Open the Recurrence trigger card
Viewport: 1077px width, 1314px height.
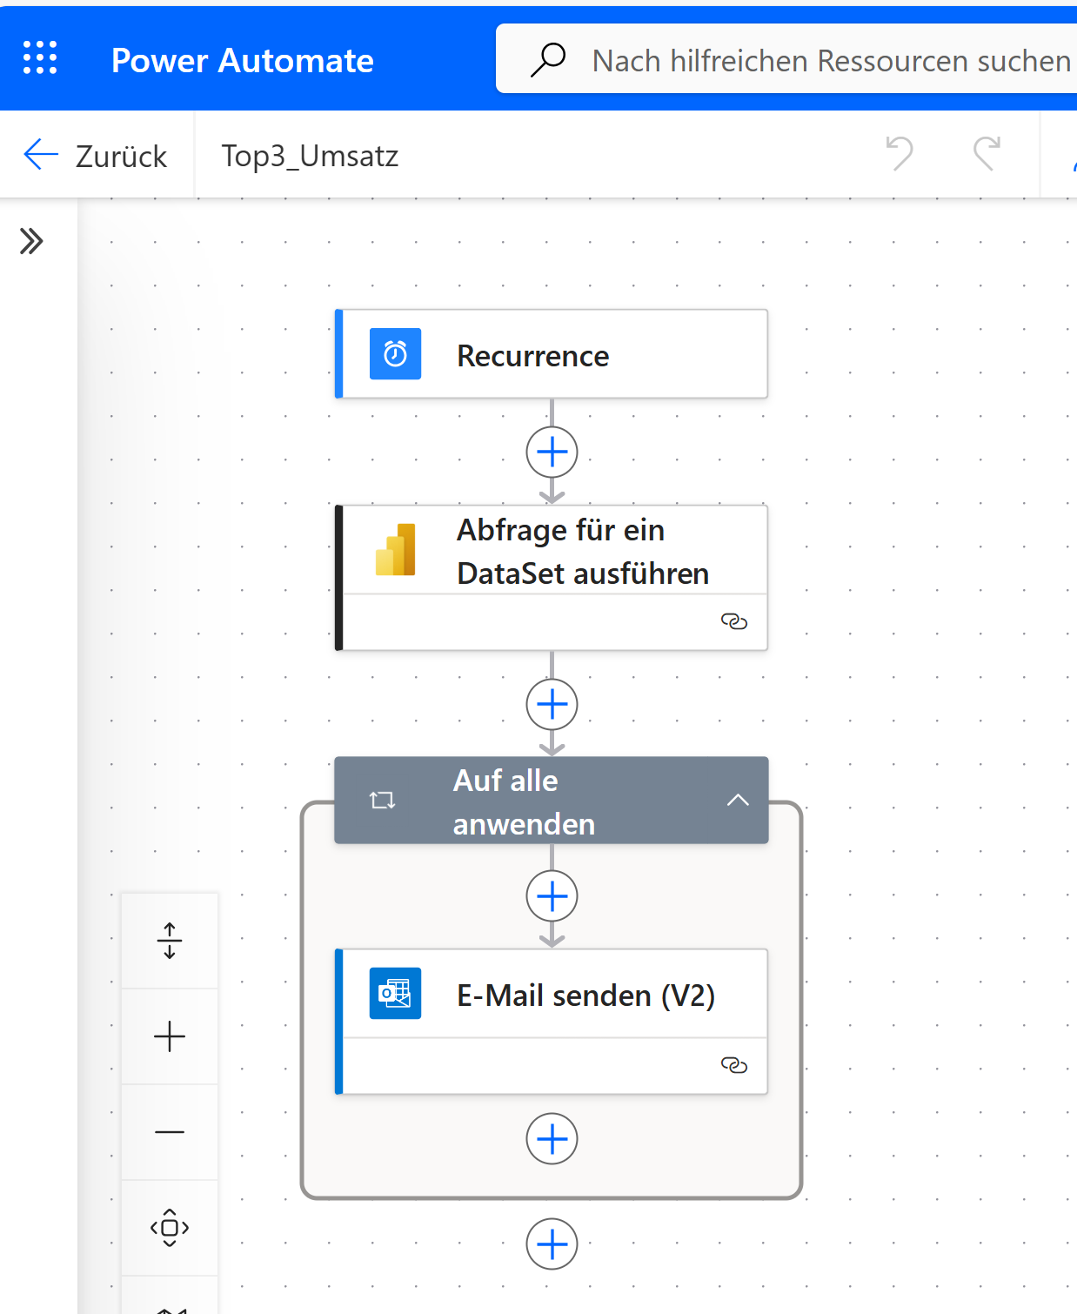point(552,355)
